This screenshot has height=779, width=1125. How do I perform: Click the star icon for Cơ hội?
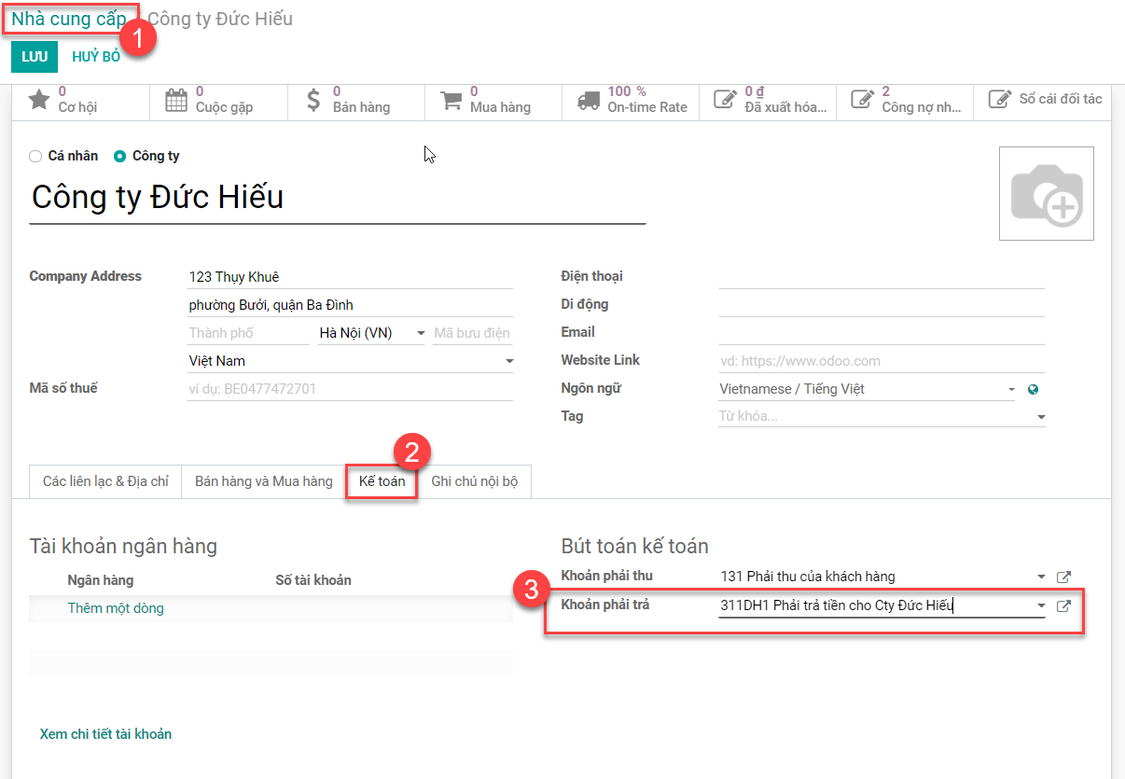pyautogui.click(x=38, y=100)
